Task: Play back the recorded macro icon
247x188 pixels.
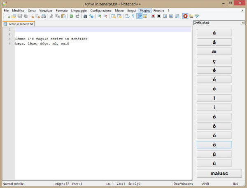Action: tap(165, 16)
